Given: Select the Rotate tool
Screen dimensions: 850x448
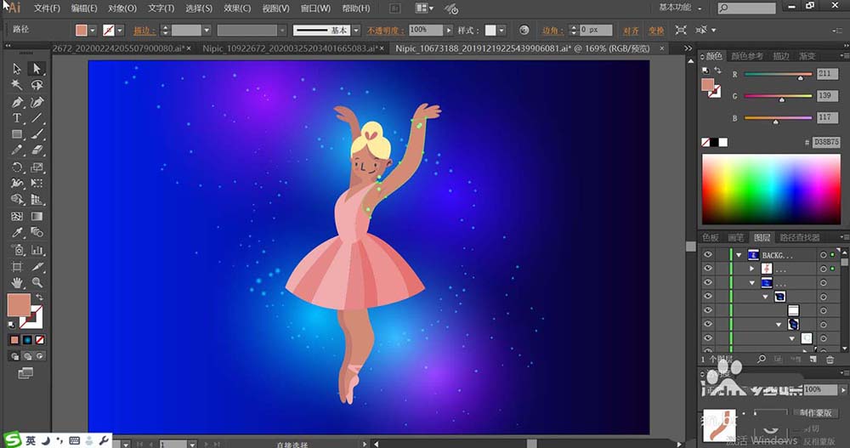Looking at the screenshot, I should (x=16, y=167).
